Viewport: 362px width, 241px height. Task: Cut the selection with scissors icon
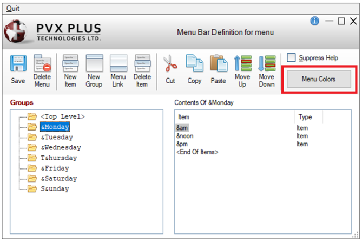click(170, 64)
